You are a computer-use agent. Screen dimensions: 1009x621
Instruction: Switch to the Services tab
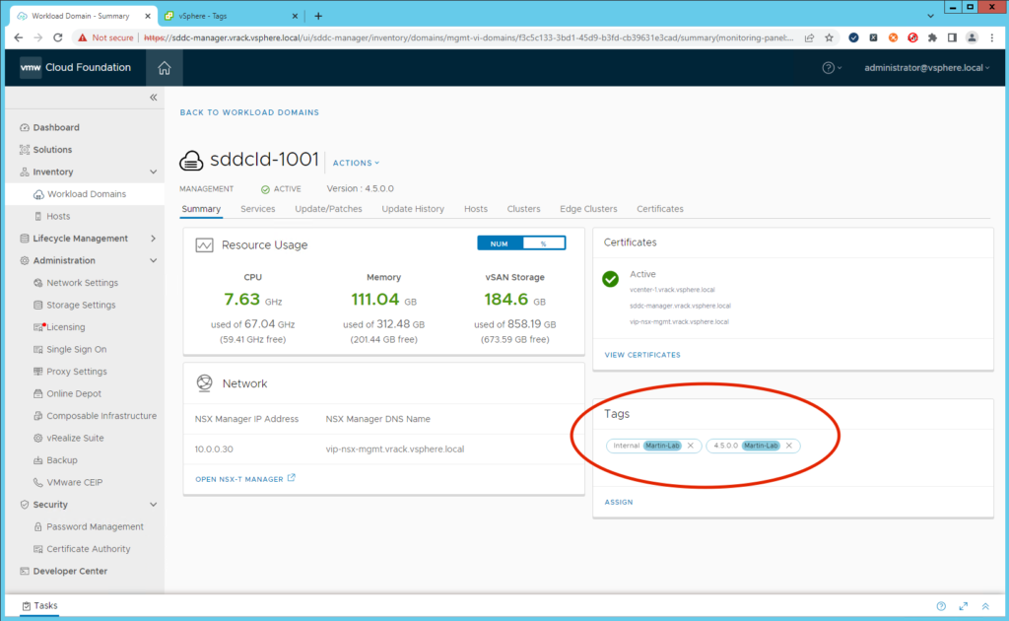click(257, 209)
